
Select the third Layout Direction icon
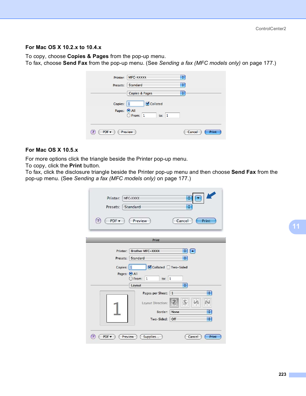(x=196, y=302)
